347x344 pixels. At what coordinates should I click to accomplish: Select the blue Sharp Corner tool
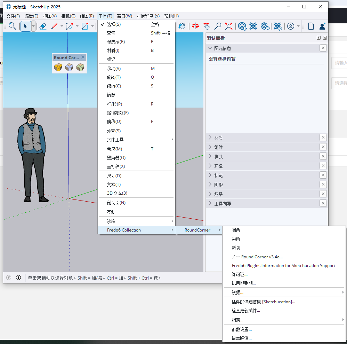69,67
